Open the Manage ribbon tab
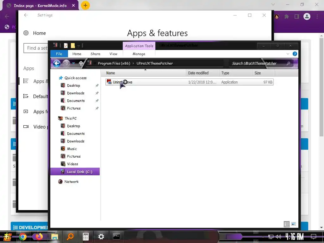The image size is (324, 243). pyautogui.click(x=139, y=54)
